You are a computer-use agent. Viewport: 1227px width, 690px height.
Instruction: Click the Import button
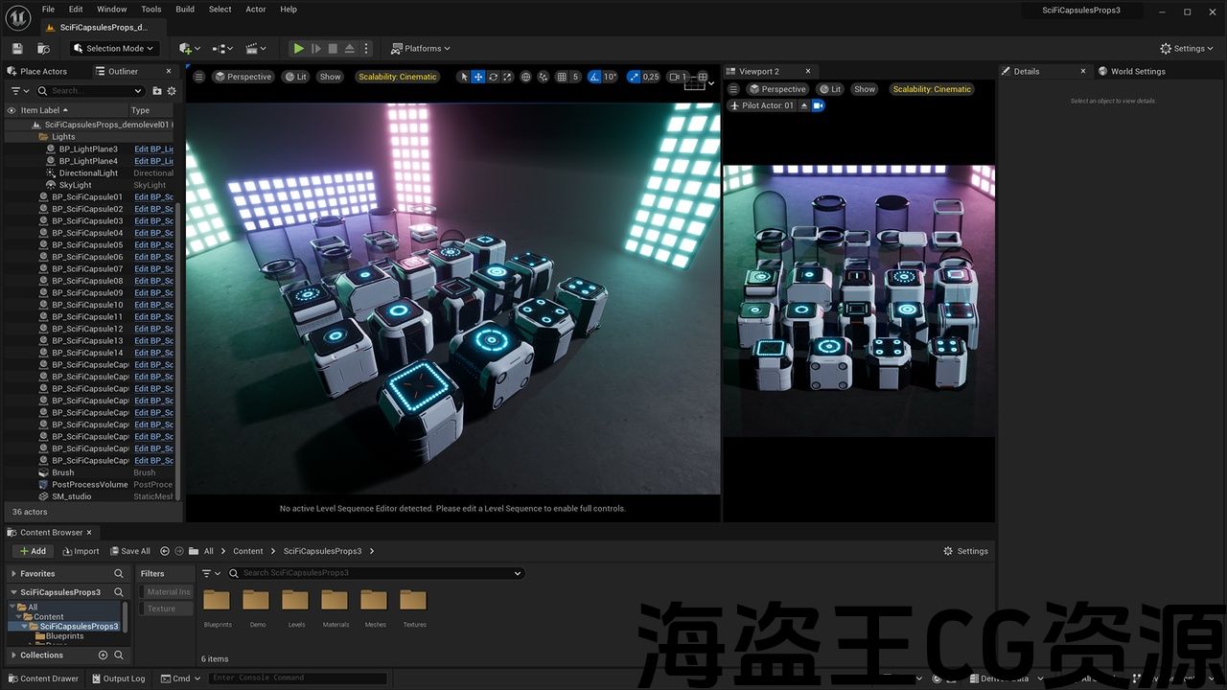click(81, 551)
